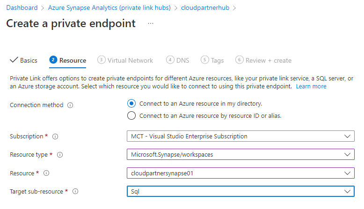Select Connect to resource in my directory
The height and width of the screenshot is (209, 364).
[131, 103]
